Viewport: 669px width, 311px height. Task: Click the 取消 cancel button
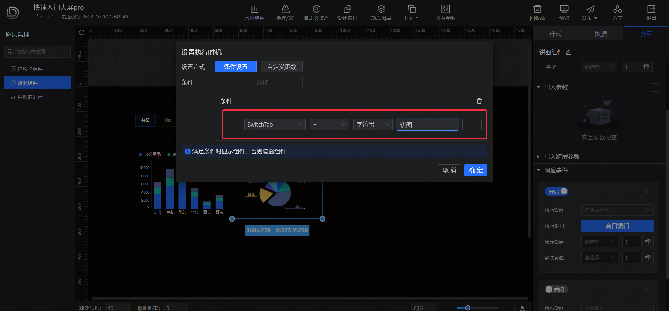coord(449,170)
